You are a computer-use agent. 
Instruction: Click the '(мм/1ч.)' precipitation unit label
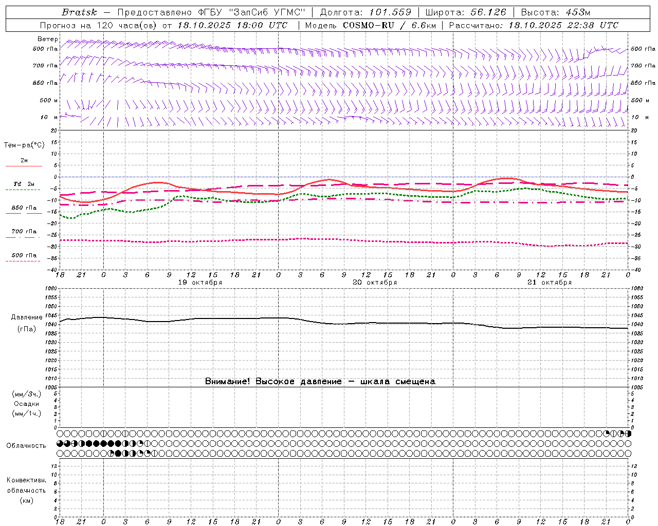[x=27, y=414]
